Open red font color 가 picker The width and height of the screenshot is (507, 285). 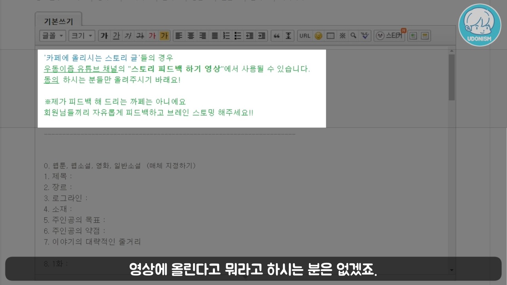152,36
